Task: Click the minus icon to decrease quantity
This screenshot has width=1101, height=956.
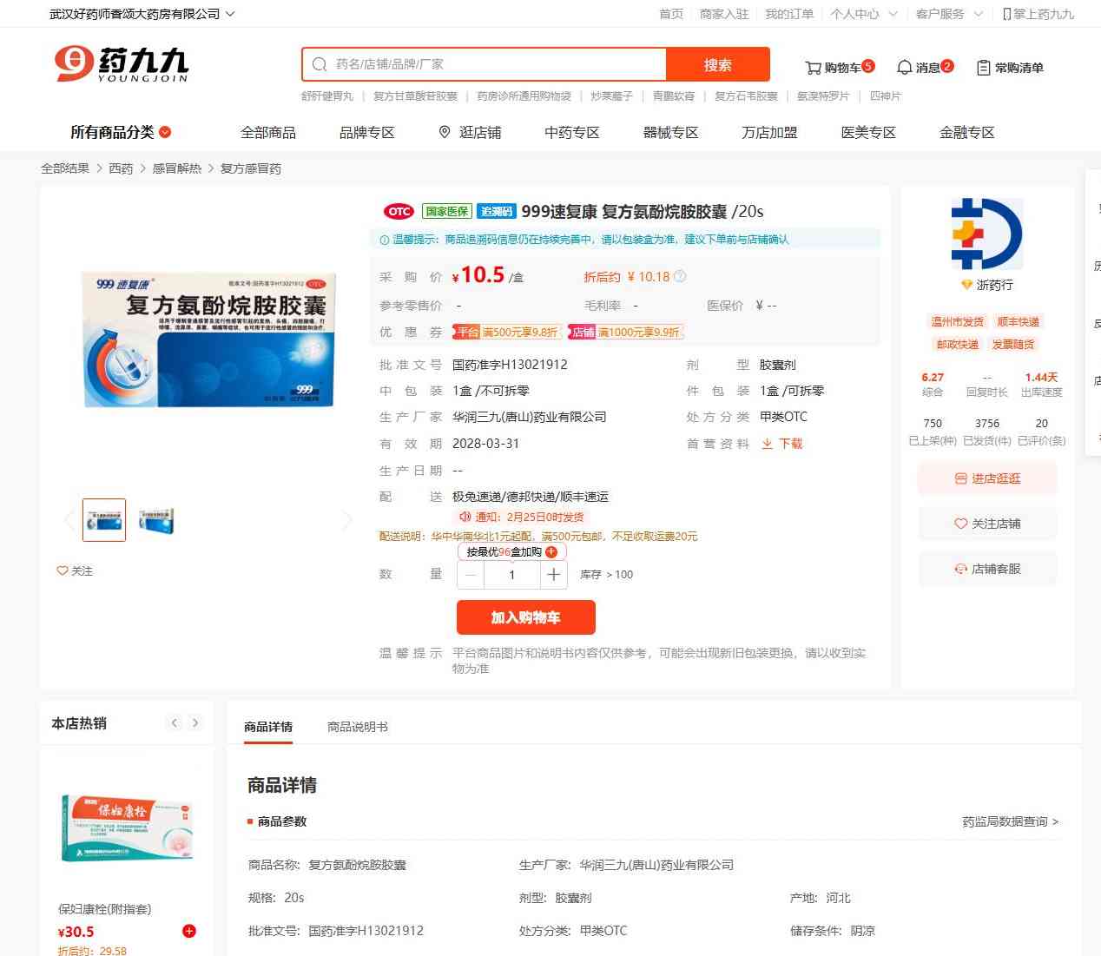Action: coord(471,575)
